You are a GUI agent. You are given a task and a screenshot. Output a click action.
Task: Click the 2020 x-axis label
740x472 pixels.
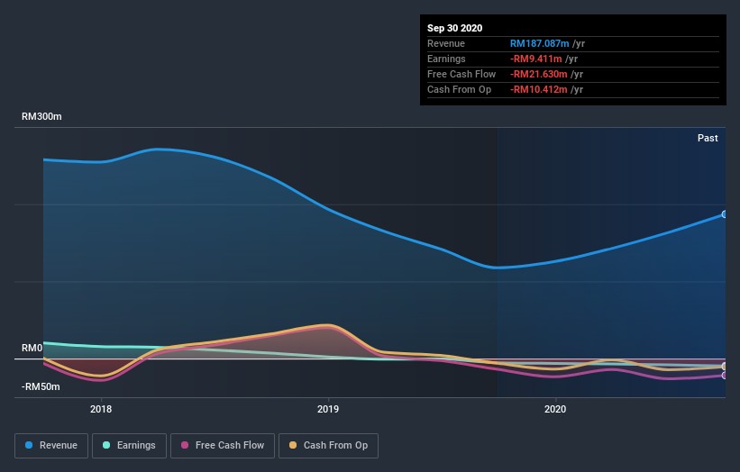[555, 409]
